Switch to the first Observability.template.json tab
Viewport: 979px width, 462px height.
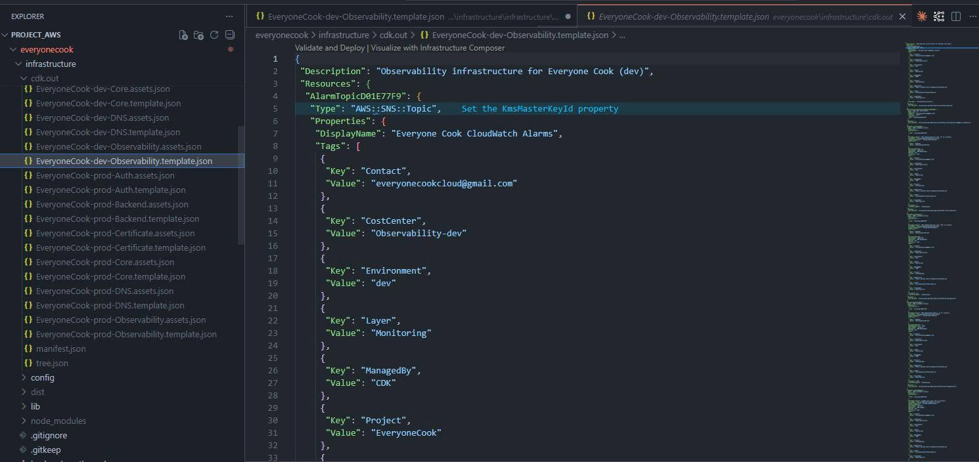pos(412,16)
